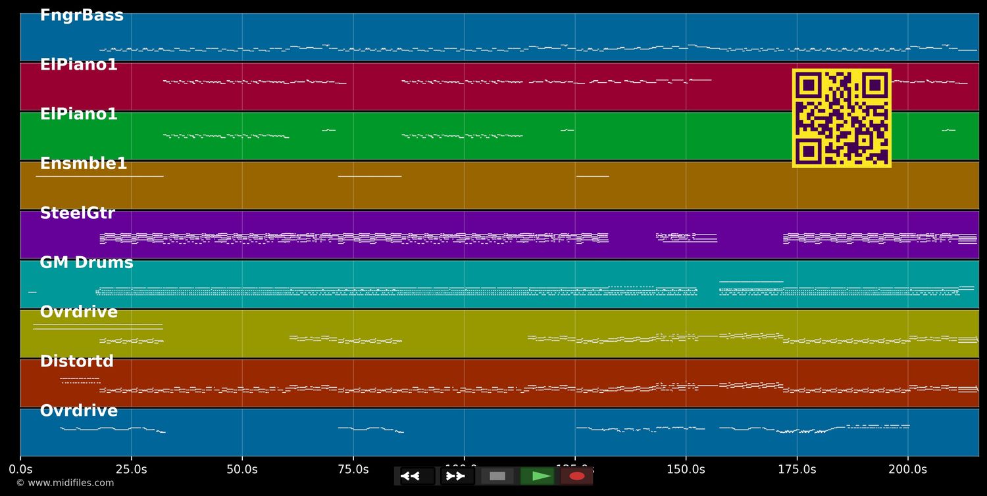Click the QR code overlay

pos(842,118)
